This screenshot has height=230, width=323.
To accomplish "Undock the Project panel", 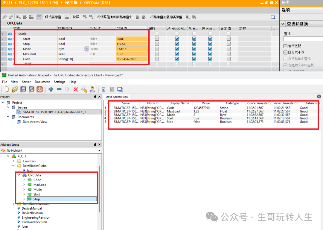I will click(x=95, y=97).
